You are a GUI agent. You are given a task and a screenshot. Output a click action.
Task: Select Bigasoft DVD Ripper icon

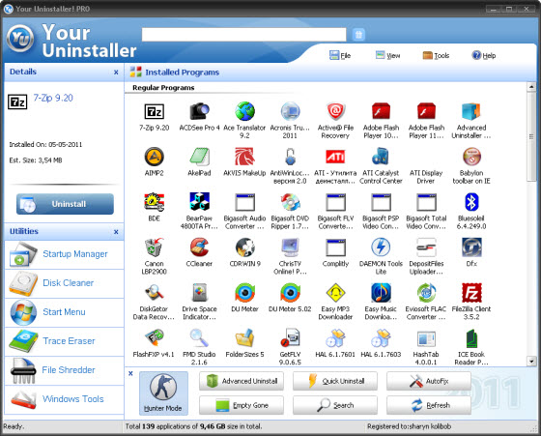(x=290, y=202)
